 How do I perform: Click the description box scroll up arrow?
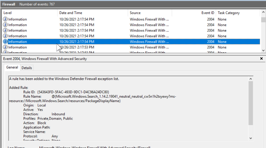(x=251, y=79)
